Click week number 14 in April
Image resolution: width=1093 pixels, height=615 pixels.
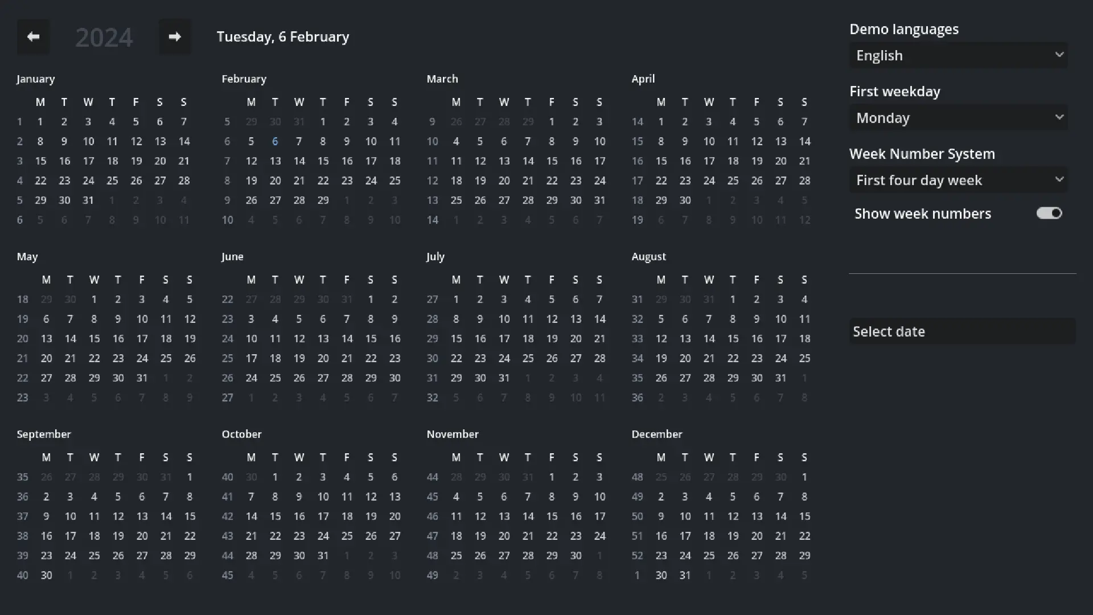tap(637, 122)
